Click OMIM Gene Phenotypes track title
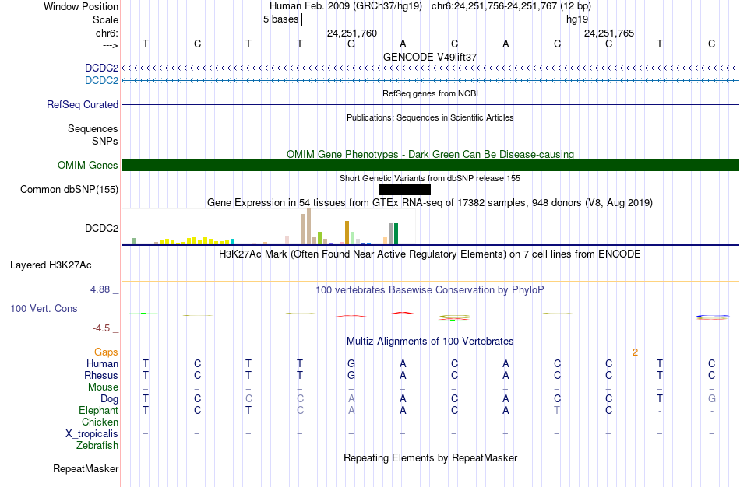Image resolution: width=740 pixels, height=487 pixels. (x=430, y=154)
